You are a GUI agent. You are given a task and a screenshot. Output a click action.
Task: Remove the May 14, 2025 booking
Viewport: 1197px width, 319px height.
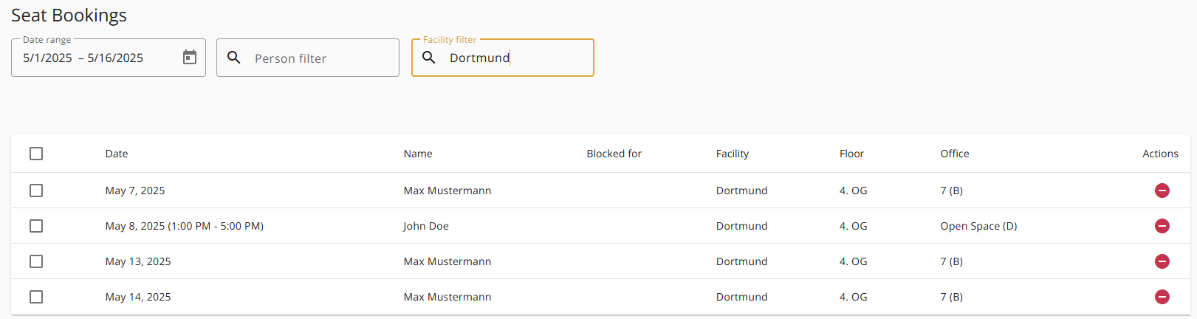(1162, 297)
